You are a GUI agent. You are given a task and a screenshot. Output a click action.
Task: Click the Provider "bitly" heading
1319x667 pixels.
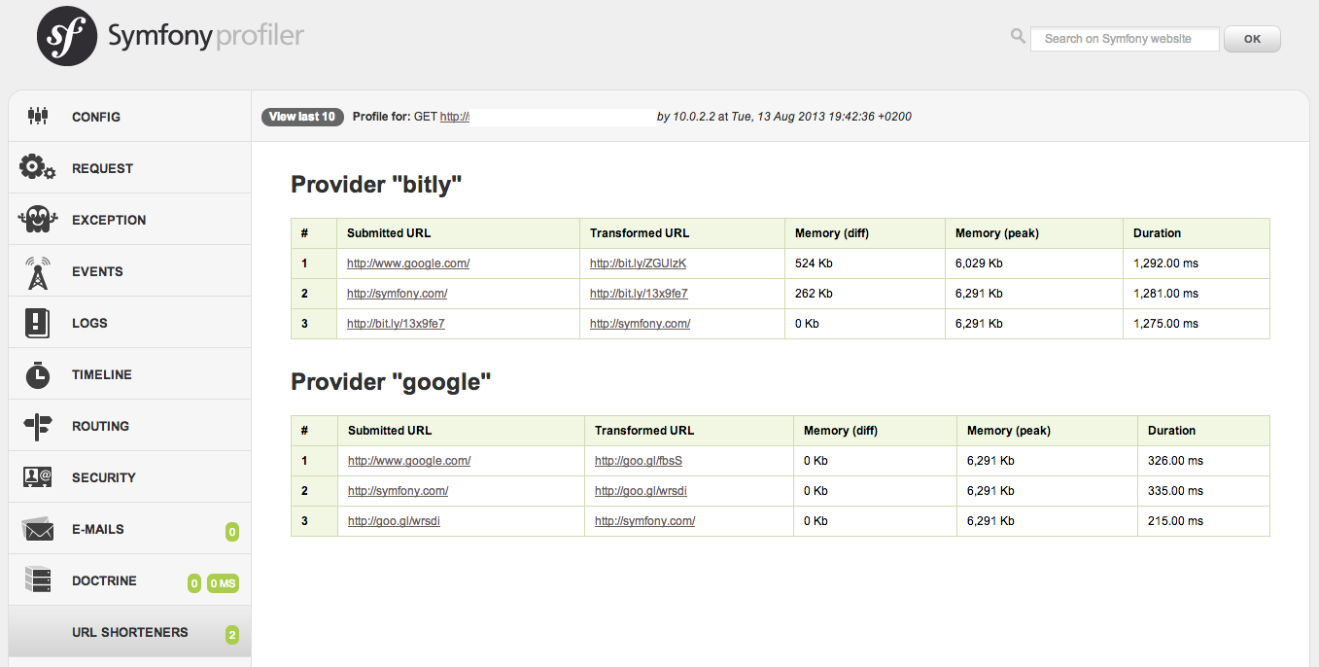click(376, 185)
